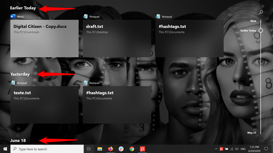
Task: Click the red P icon in system tray
Action: tap(221, 149)
